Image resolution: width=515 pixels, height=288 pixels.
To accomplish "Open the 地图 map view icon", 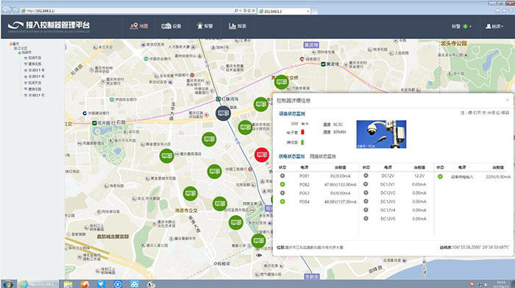I will point(134,26).
